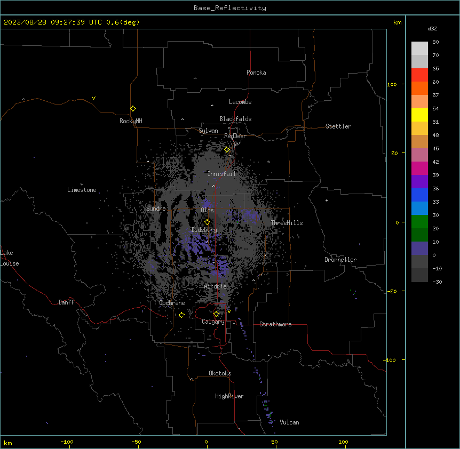Click the Blackfalds label
This screenshot has width=460, height=449.
[235, 119]
